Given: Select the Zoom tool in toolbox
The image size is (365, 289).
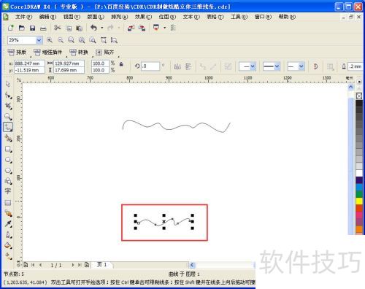Looking at the screenshot, I should pos(8,117).
